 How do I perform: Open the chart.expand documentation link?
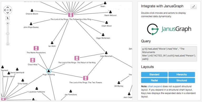(x=155, y=86)
